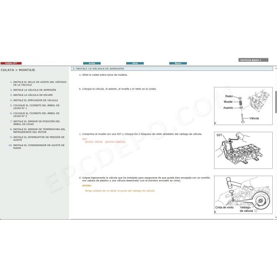Open step 9 interruptor de presión de aceite
The height and width of the screenshot is (277, 277).
(x=39, y=138)
